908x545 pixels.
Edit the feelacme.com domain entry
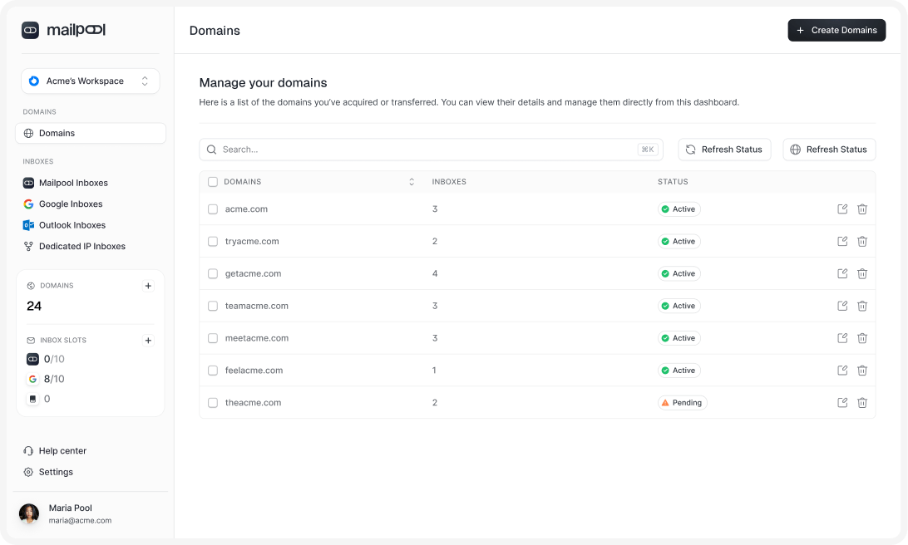(x=842, y=371)
